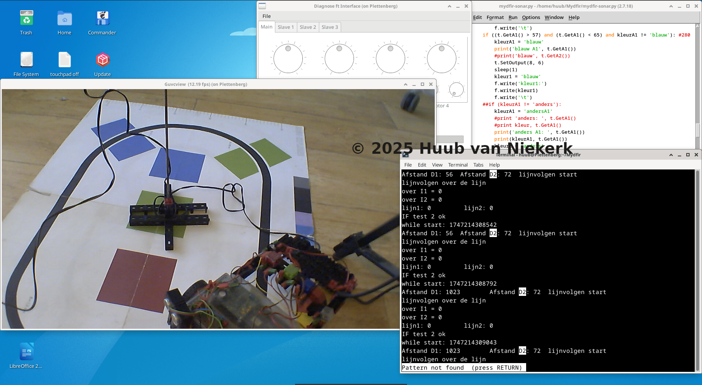Close the mydfir-sonar.py editor window
702x385 pixels.
click(x=696, y=6)
